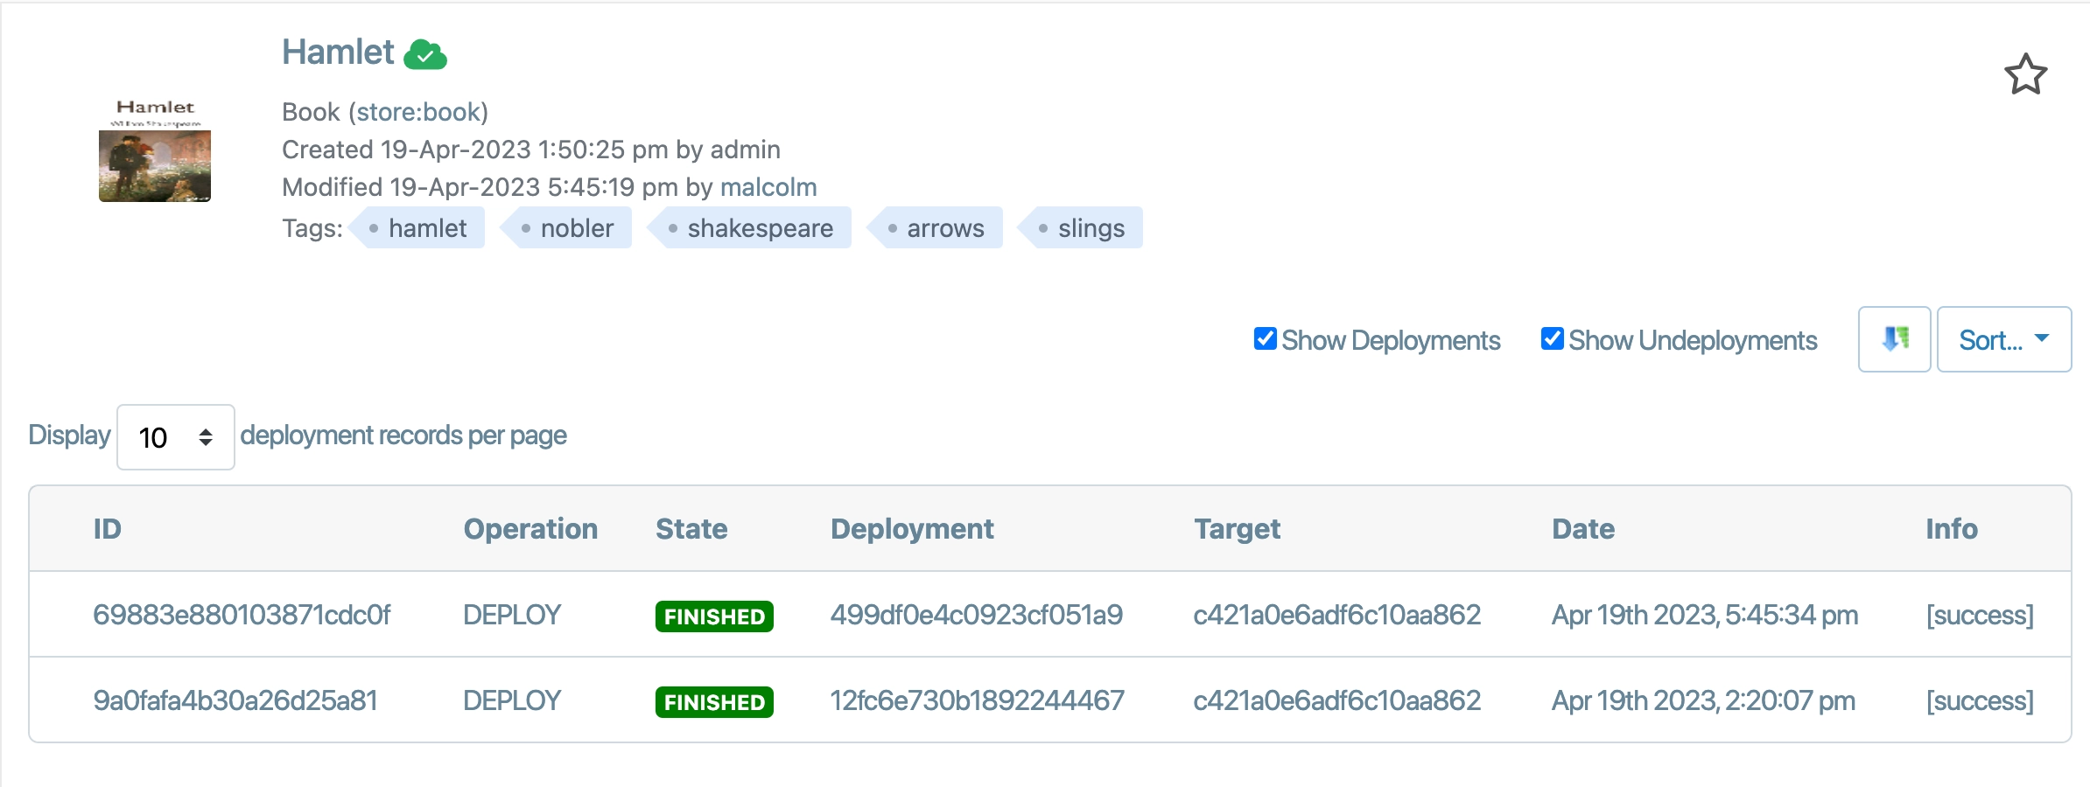Screen dimensions: 2090x787
Task: Open deployment record 9a0fafa4b30a26d25a81
Action: coord(235,700)
